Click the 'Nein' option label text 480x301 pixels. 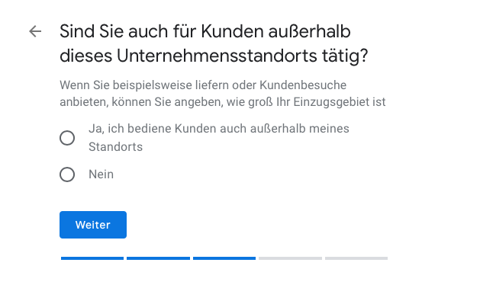[101, 175]
